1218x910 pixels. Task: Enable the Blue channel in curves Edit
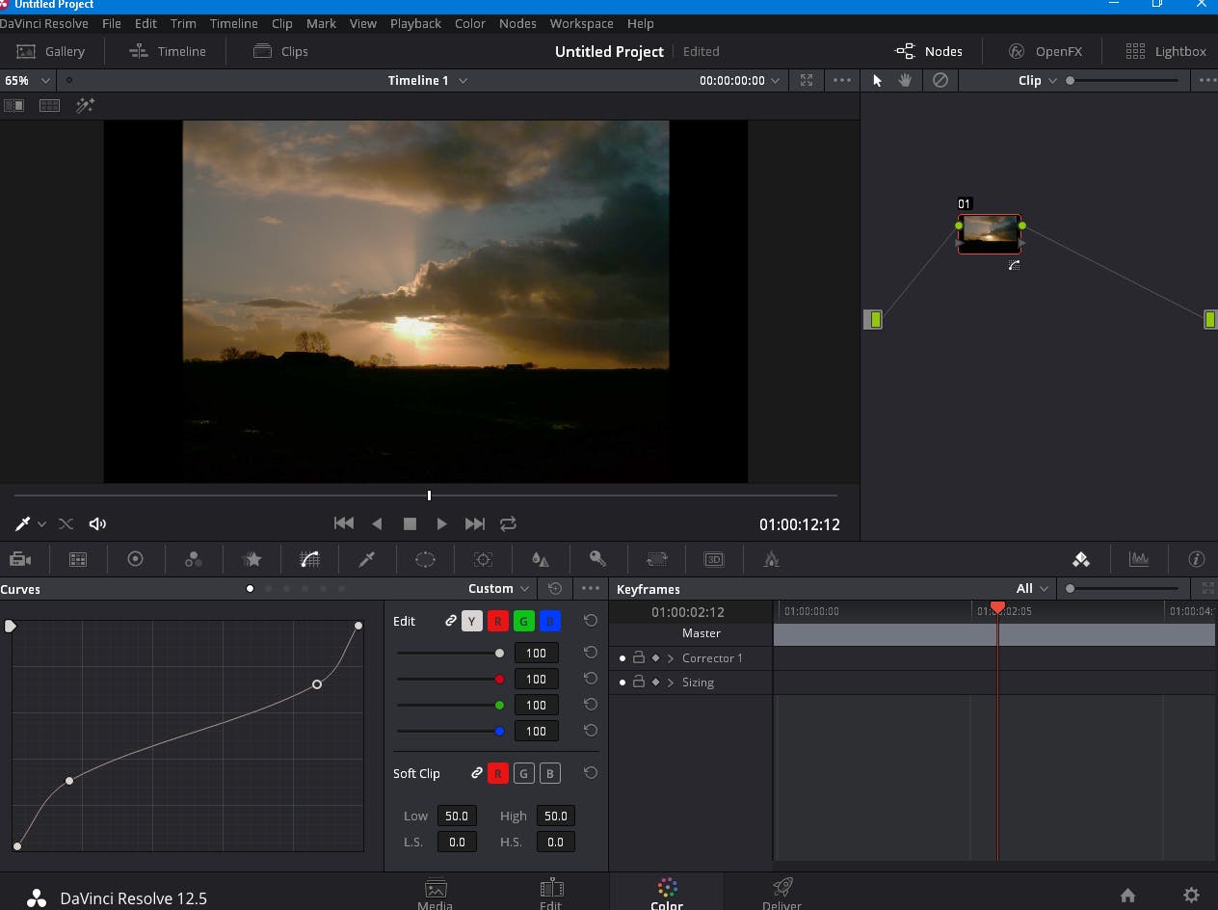549,621
